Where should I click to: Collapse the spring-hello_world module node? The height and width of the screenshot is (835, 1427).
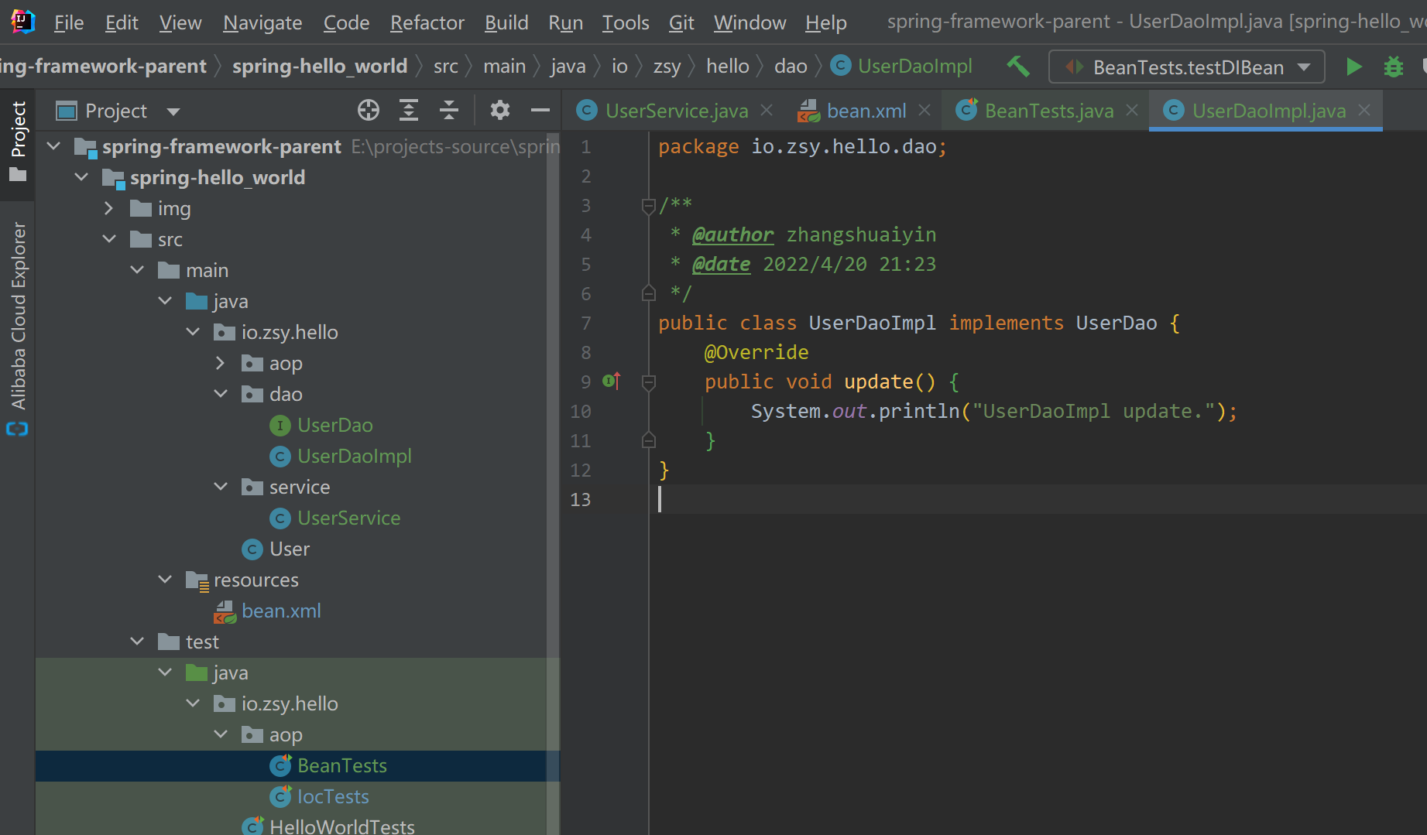point(81,177)
